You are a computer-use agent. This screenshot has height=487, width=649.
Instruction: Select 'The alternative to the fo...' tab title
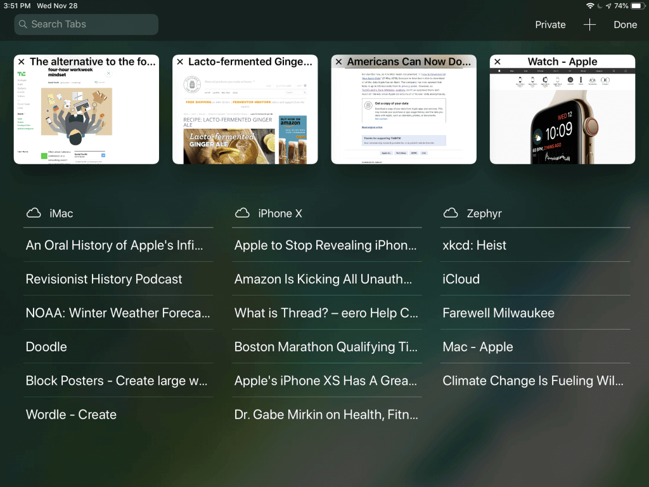coord(93,62)
